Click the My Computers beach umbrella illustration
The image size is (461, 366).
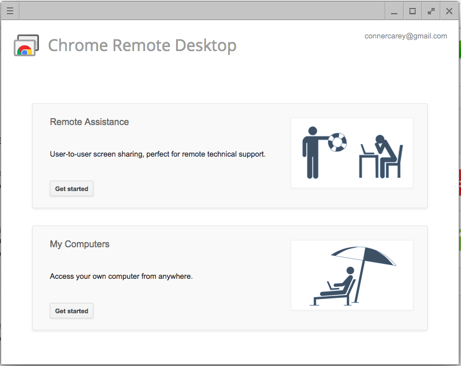point(352,275)
